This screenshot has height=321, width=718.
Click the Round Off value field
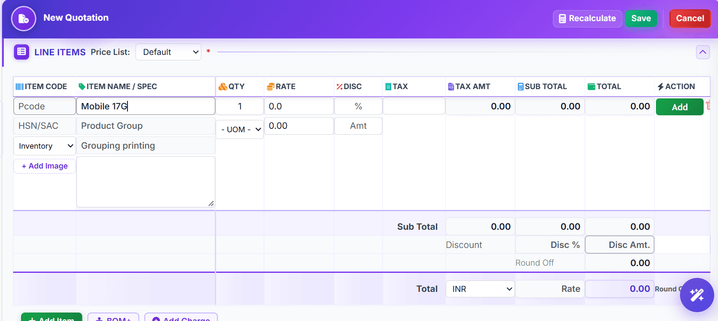pos(620,263)
